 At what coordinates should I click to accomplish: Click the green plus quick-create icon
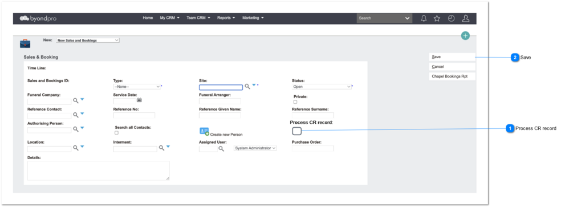point(465,35)
